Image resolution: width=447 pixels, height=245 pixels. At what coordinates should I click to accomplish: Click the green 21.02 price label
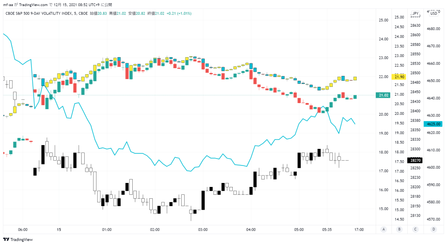point(383,95)
